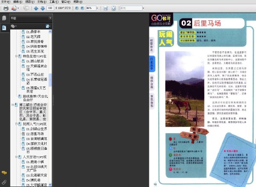Open the Pages thumbnail panel icon
This screenshot has height=187, width=256.
[4, 18]
